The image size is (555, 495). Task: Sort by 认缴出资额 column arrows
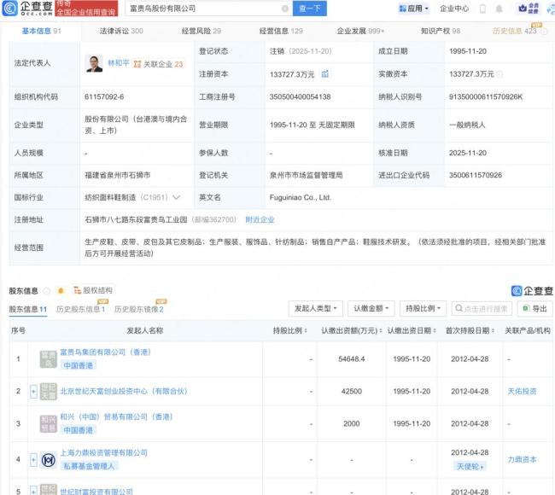point(381,331)
